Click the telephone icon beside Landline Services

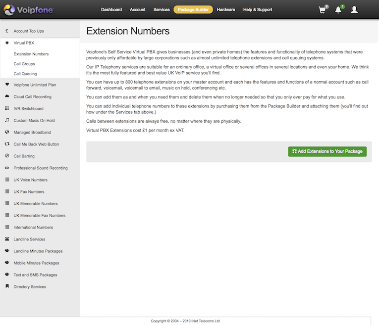(x=7, y=239)
